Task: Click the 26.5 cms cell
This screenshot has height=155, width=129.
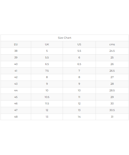Action: tap(112, 71)
